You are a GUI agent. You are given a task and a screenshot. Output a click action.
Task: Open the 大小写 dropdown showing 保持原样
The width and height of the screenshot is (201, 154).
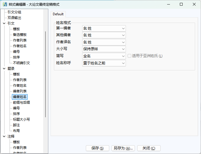click(104, 49)
